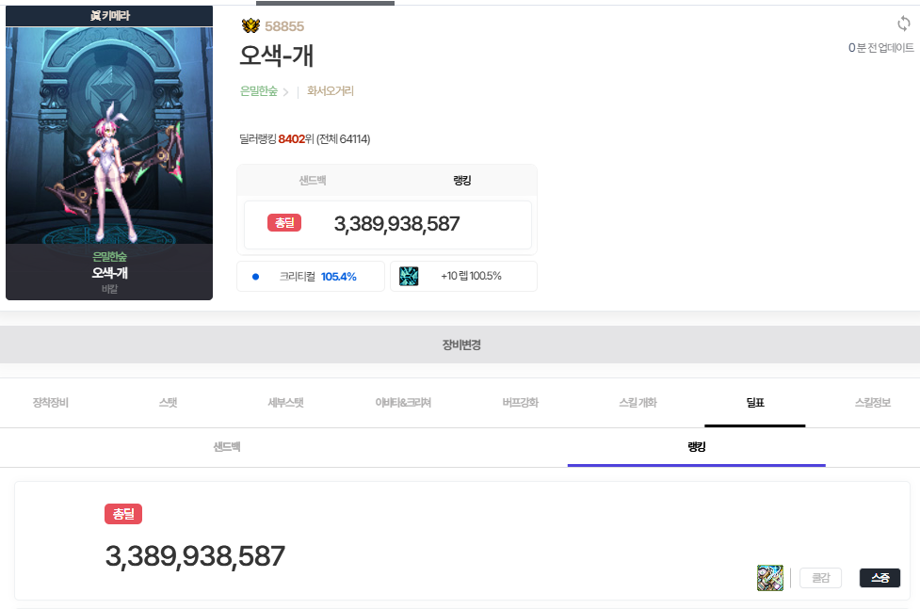Click character name heading 오색-개

pos(276,56)
